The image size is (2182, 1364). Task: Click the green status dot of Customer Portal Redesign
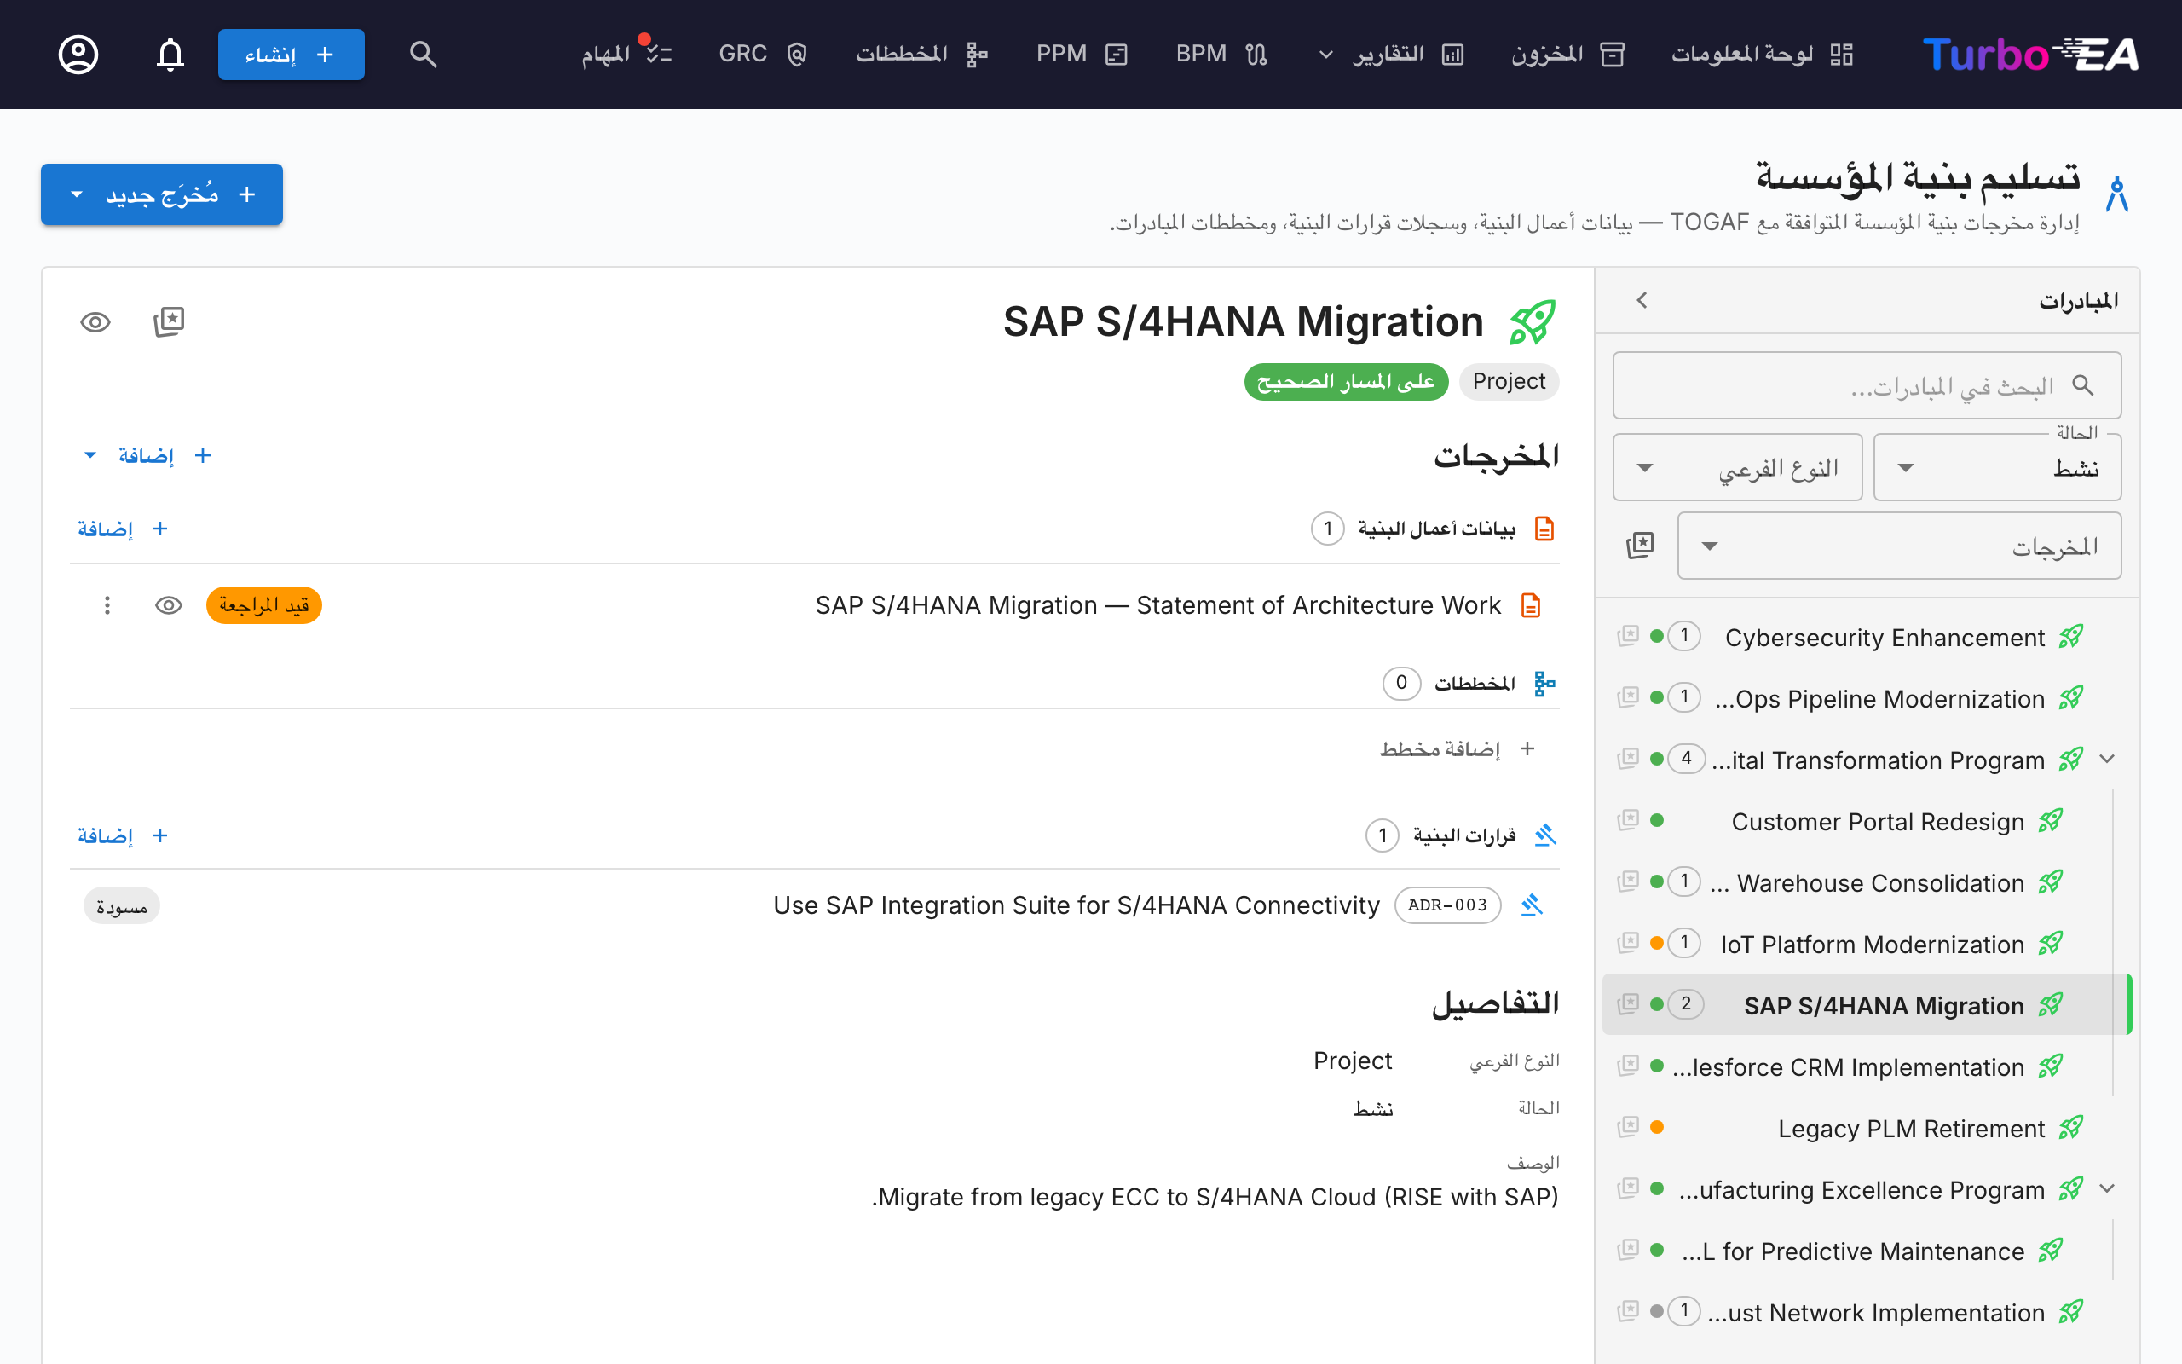click(1657, 820)
